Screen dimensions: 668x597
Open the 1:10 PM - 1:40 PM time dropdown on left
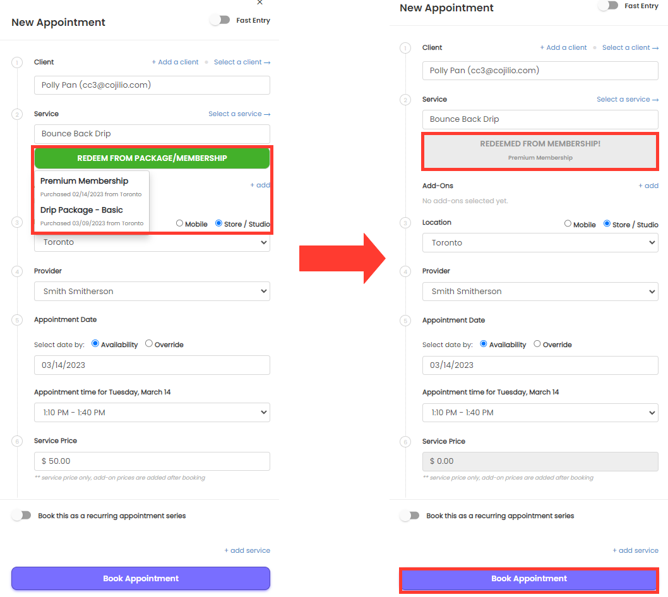click(x=152, y=412)
